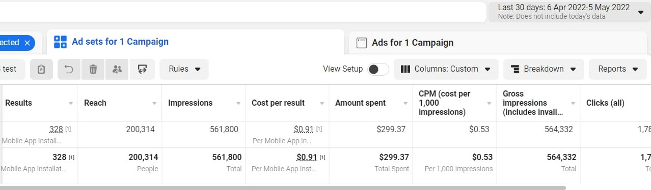Click the Ad sets grid icon
651x190 pixels.
click(x=60, y=42)
